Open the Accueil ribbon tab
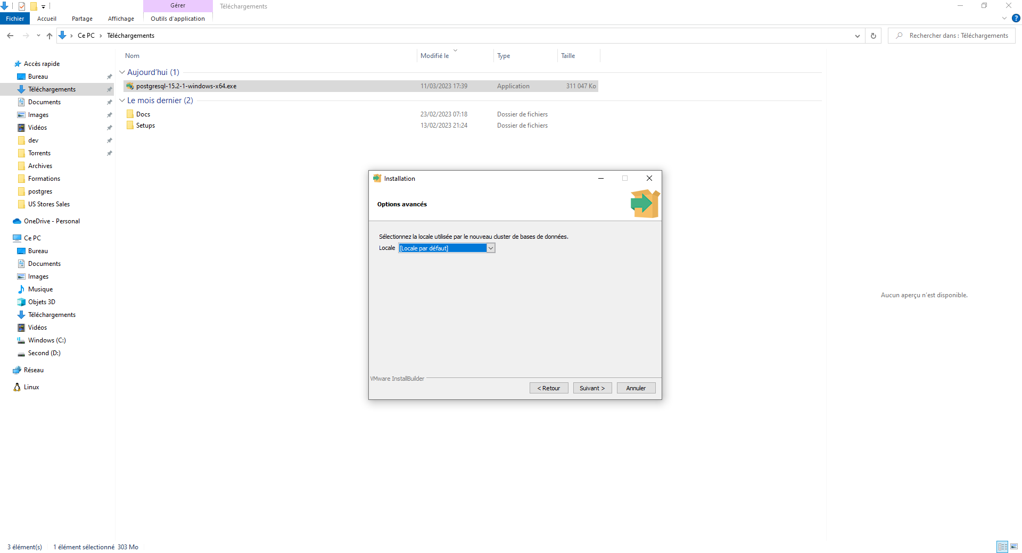1022x553 pixels. (x=47, y=19)
